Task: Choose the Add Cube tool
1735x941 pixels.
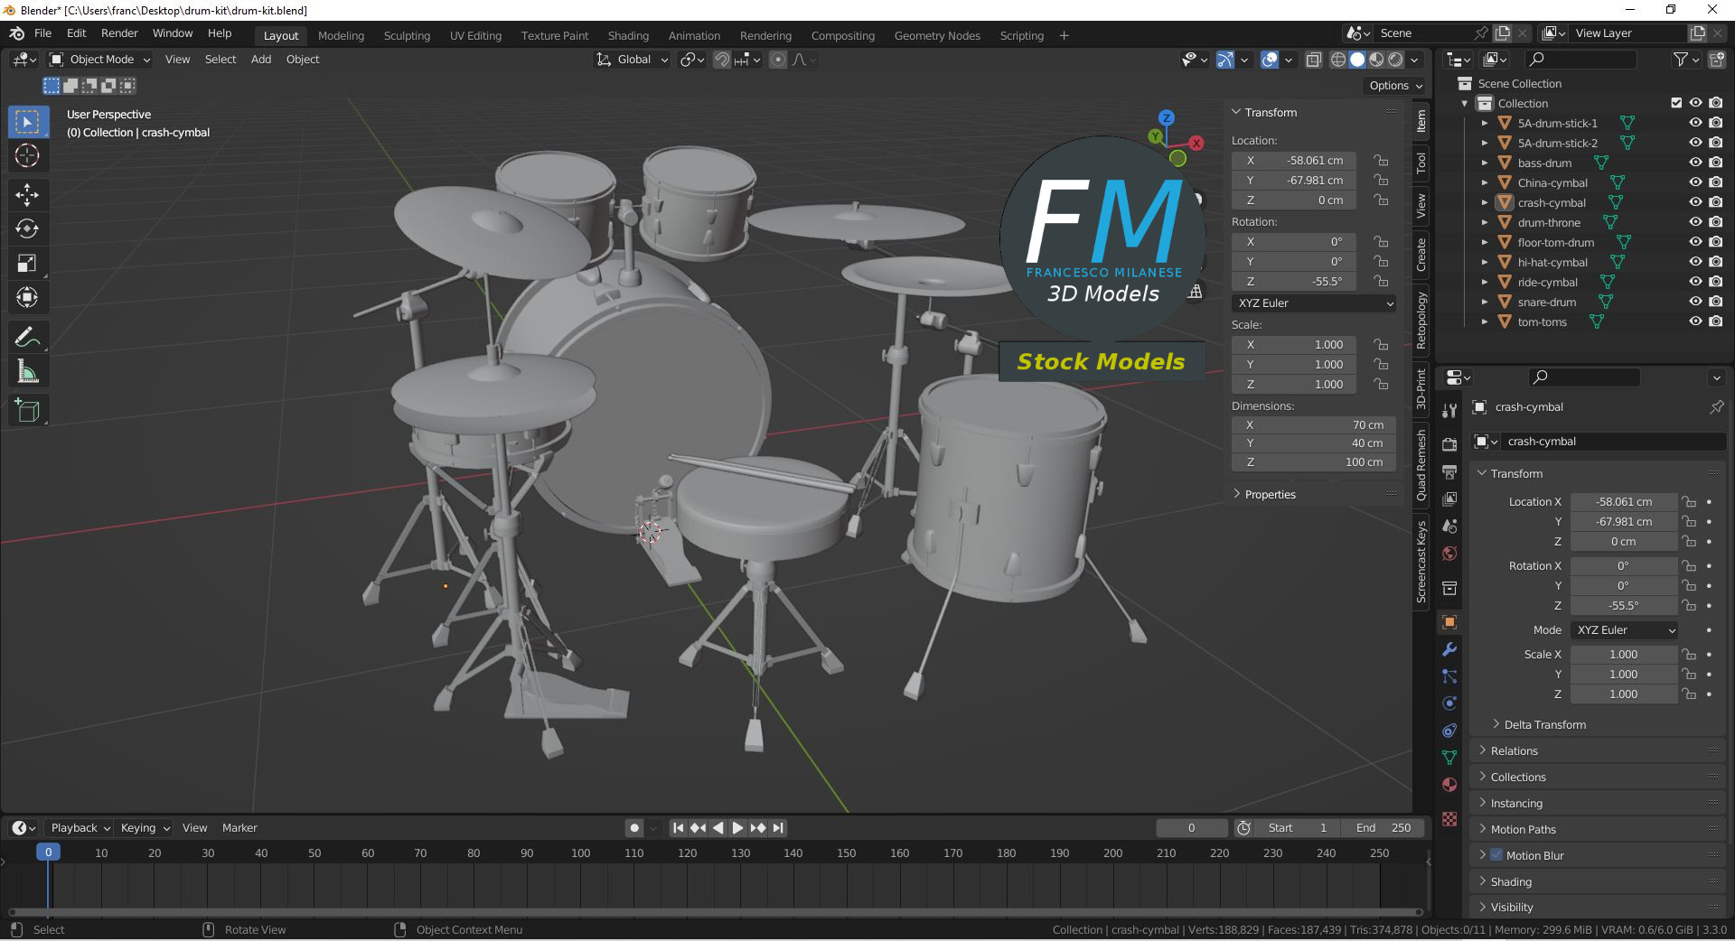Action: 28,411
